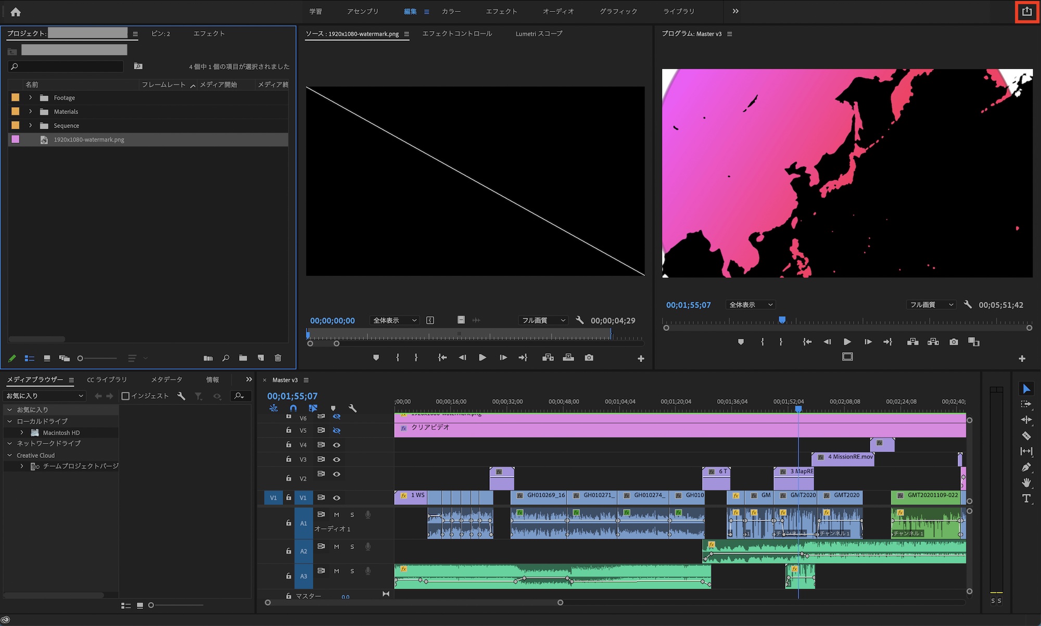Create a new bin with the folder icon
This screenshot has width=1041, height=626.
click(x=243, y=358)
